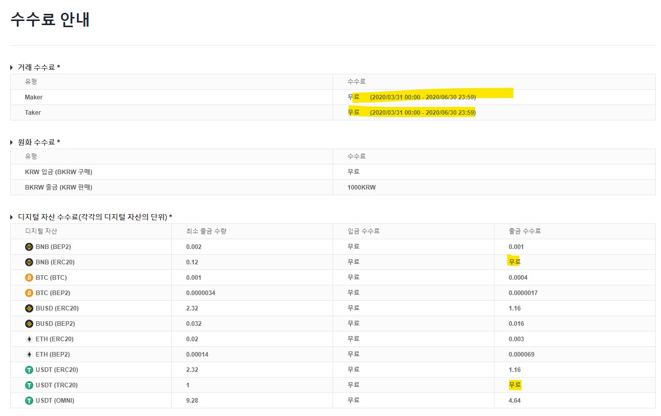Click USDT (OMNI) withdrawal fee 4.64

coord(514,400)
